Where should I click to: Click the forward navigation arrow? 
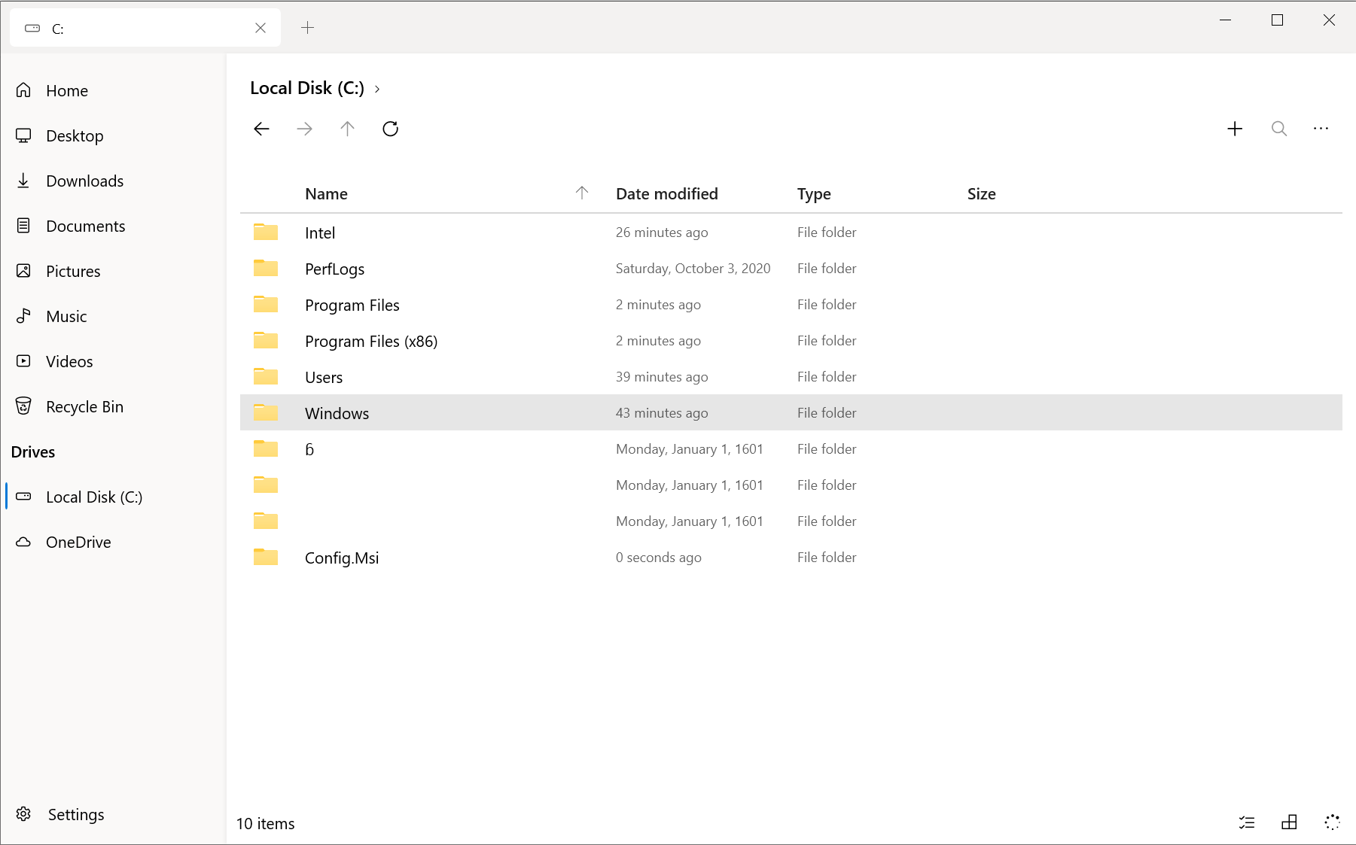tap(304, 129)
